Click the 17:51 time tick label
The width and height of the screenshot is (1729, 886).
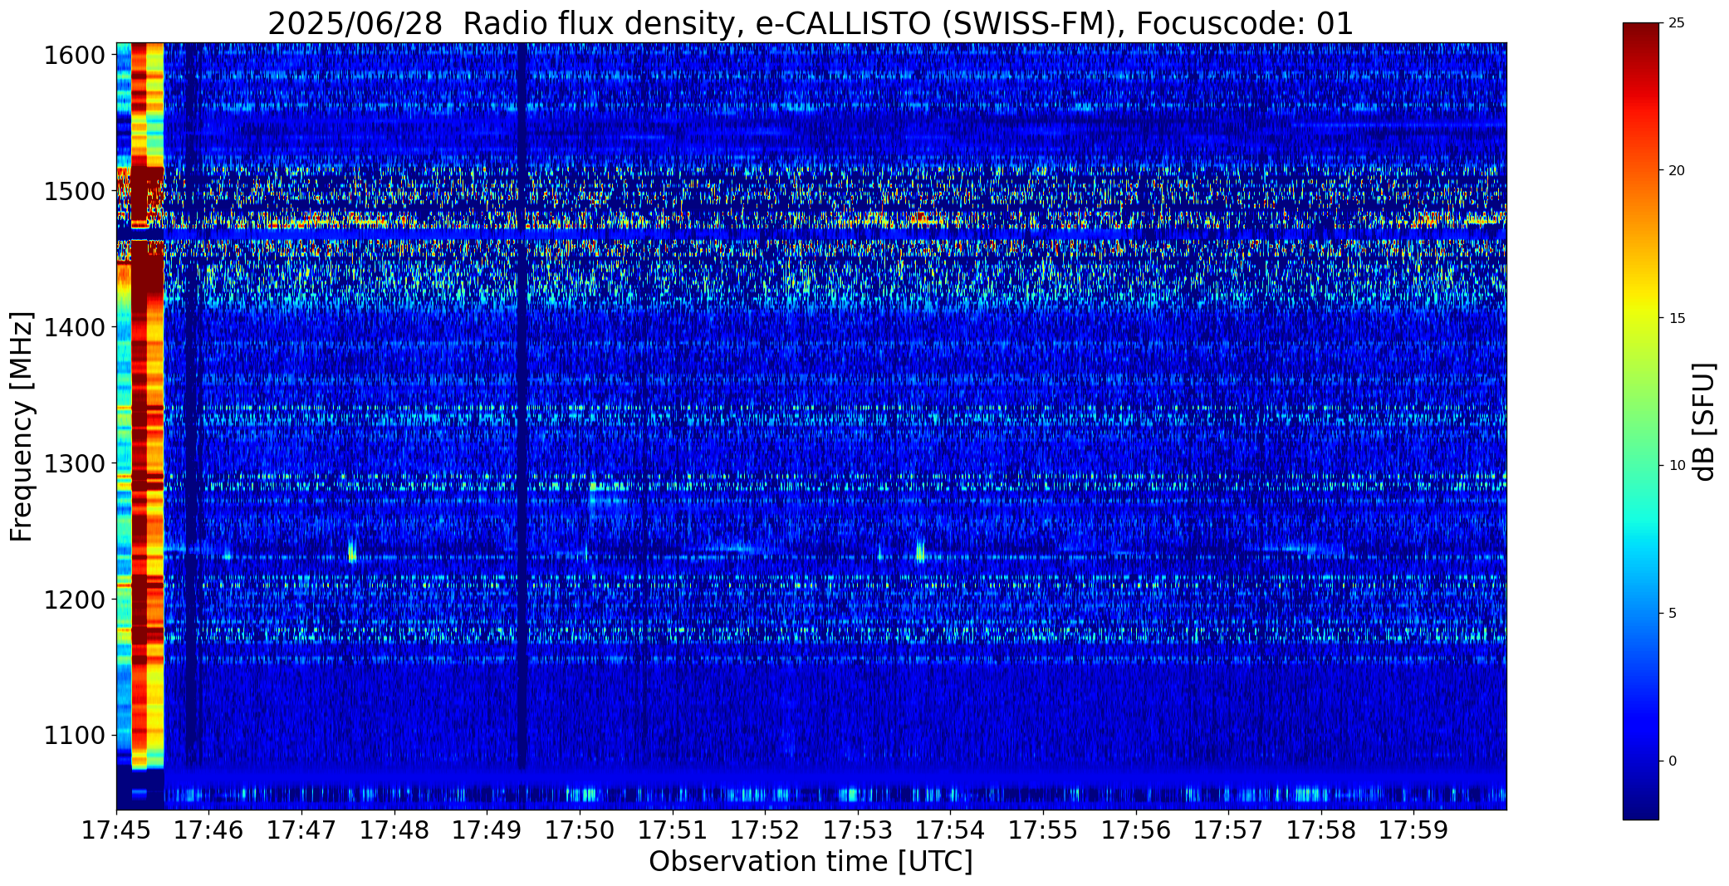(673, 830)
